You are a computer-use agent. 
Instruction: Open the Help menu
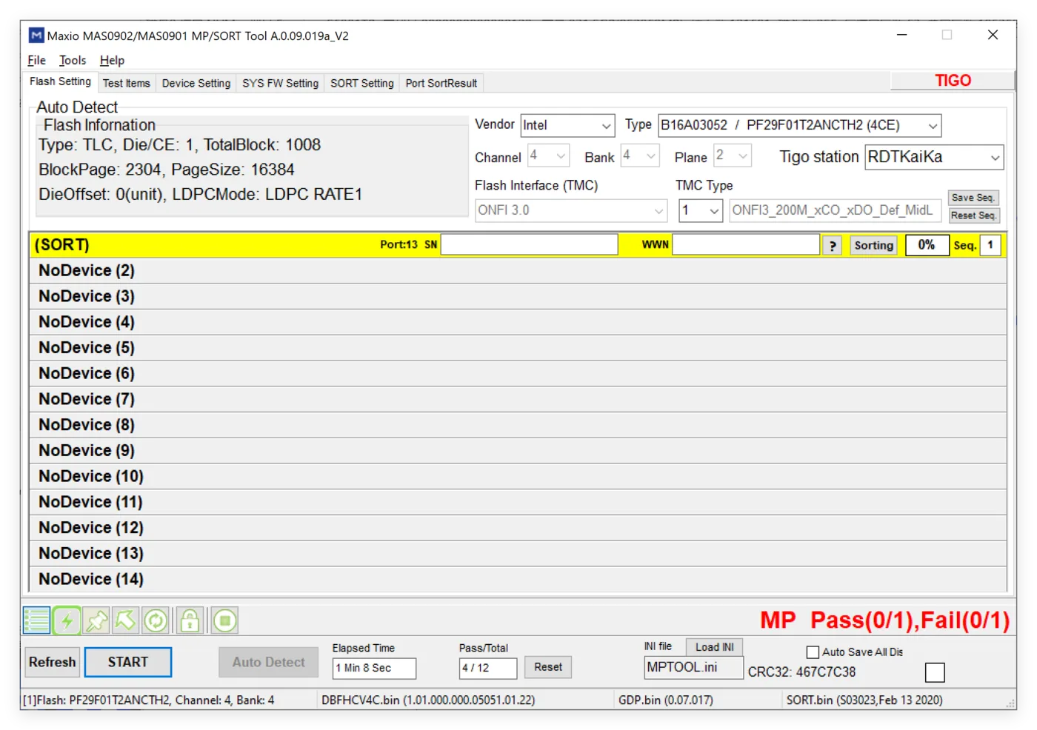[112, 61]
